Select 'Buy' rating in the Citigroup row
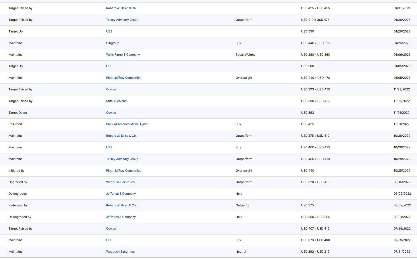The height and width of the screenshot is (259, 417). click(x=238, y=43)
